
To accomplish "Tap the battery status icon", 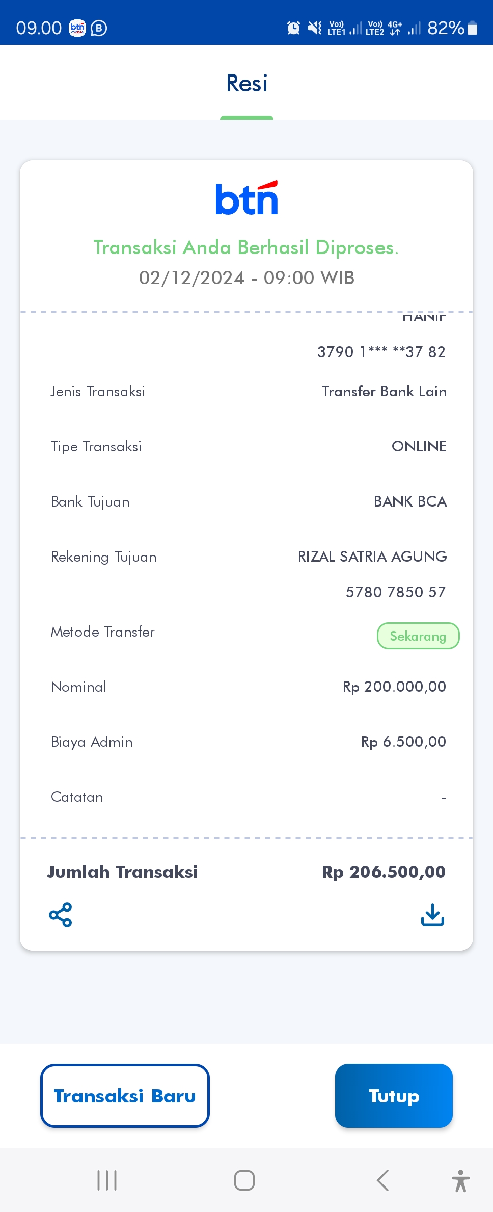I will point(473,28).
